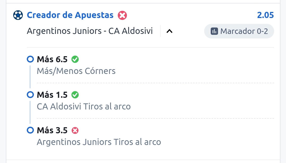Click Argentinos Juniors Tiros al arco market text

click(99, 142)
